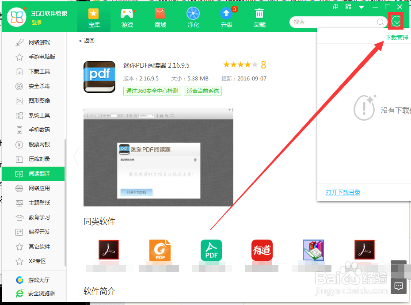Open 有道 dictionary icon in 同类软件
This screenshot has width=411, height=305.
click(x=262, y=250)
